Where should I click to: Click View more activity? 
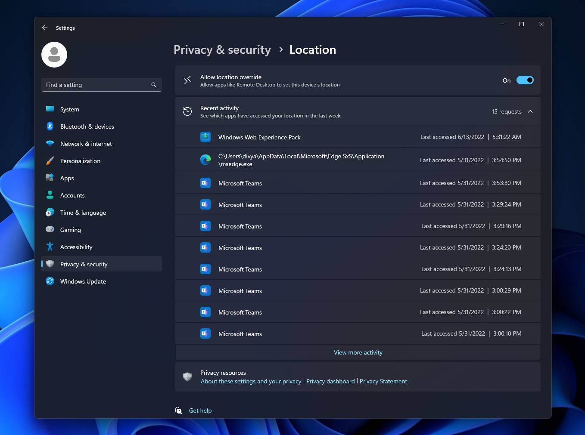[358, 352]
